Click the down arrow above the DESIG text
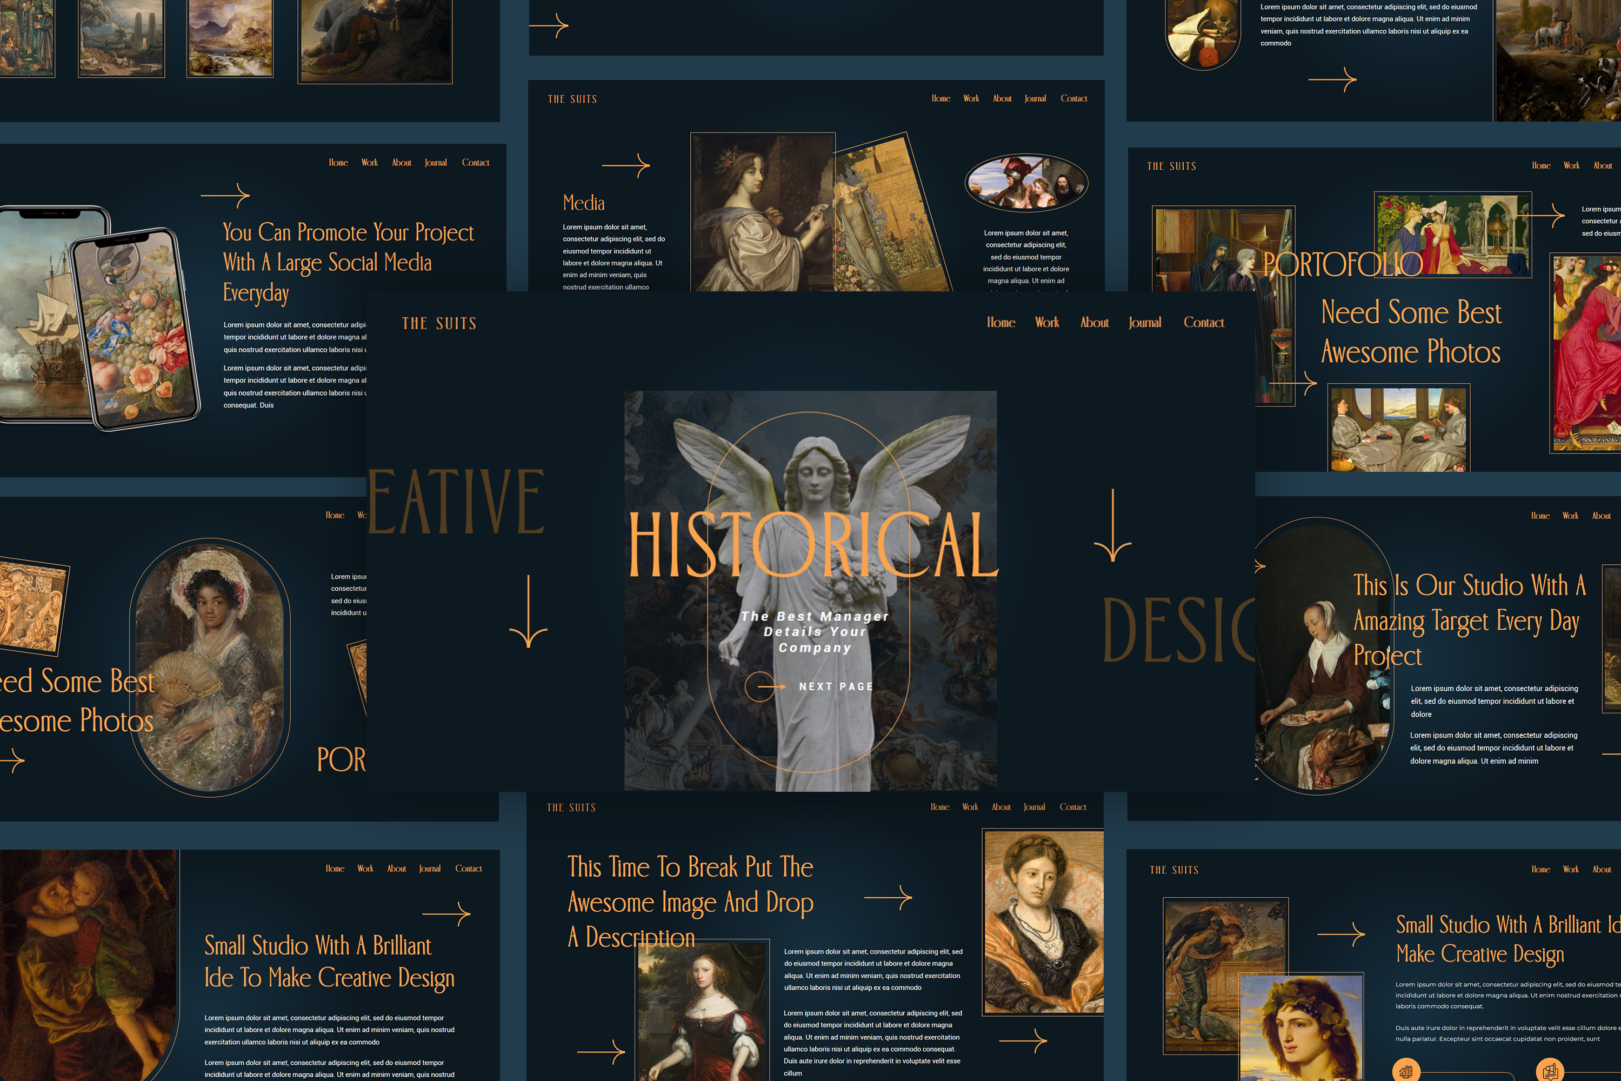1621x1081 pixels. click(x=1112, y=525)
